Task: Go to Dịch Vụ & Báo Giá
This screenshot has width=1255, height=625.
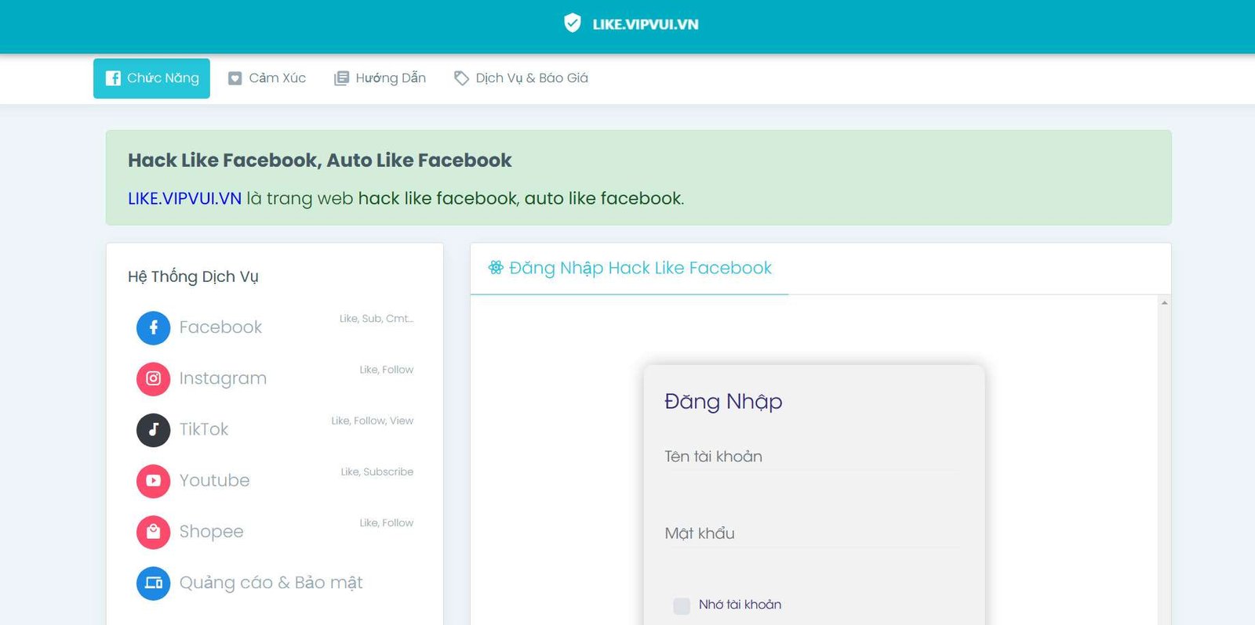Action: pyautogui.click(x=521, y=78)
